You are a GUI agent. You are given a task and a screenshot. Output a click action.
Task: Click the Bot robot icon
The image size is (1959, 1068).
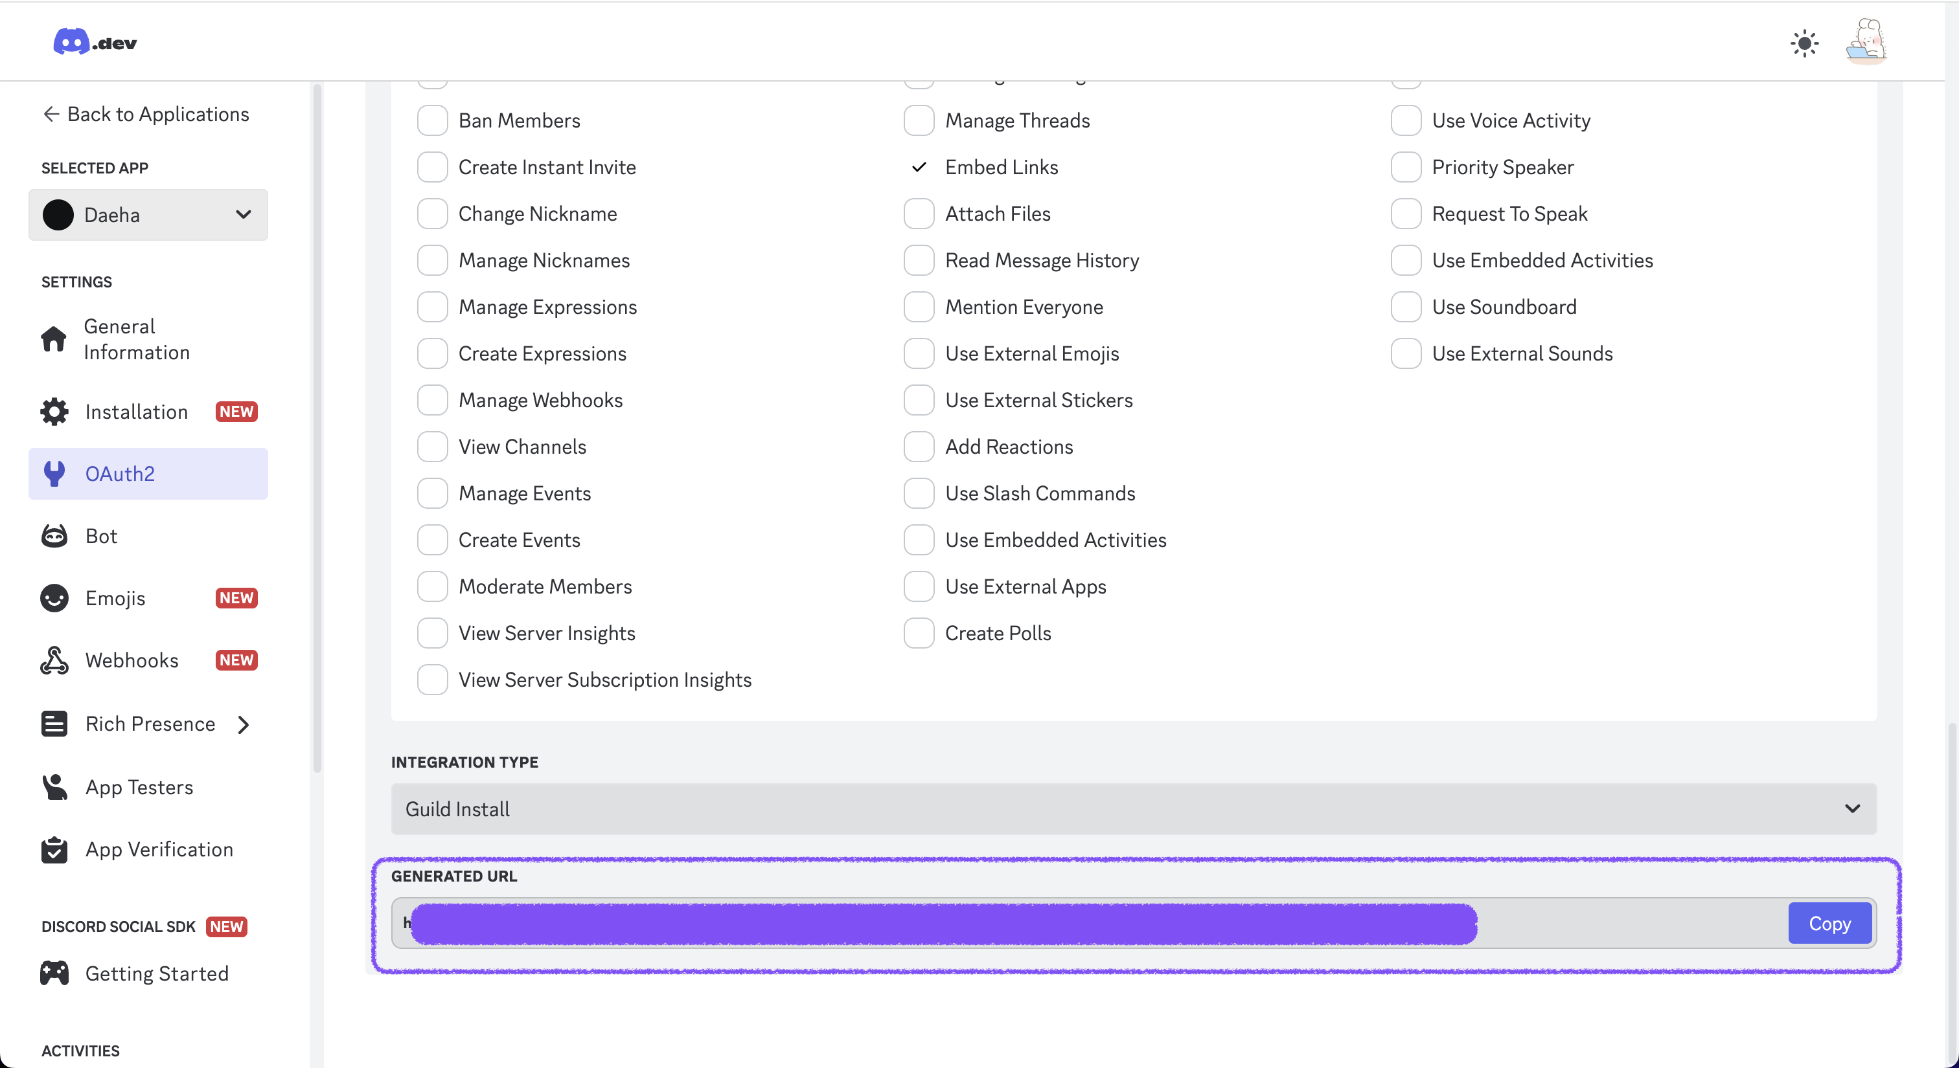(x=54, y=537)
